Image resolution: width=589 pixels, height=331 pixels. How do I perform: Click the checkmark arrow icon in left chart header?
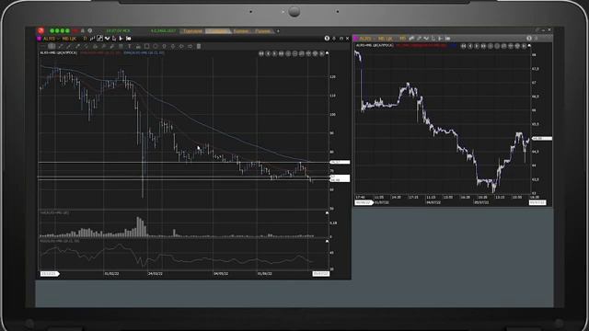(x=107, y=39)
